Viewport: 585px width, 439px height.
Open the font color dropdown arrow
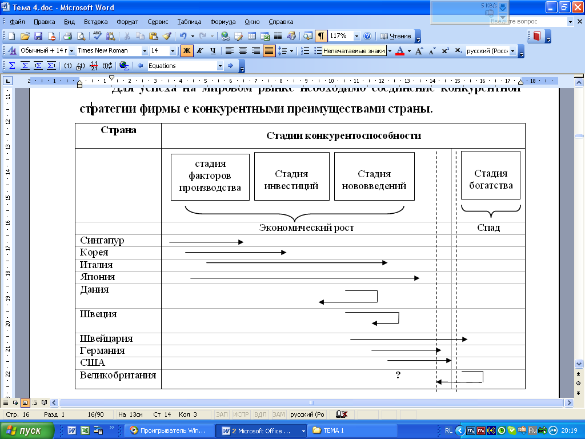pos(409,51)
